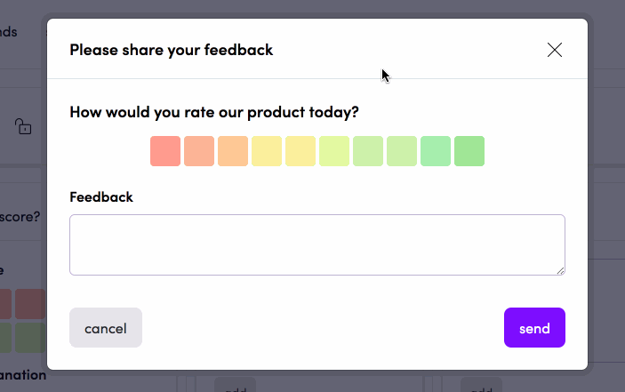This screenshot has height=392, width=625.
Task: Click the right dimmed add button below the dialog
Action: click(x=481, y=385)
